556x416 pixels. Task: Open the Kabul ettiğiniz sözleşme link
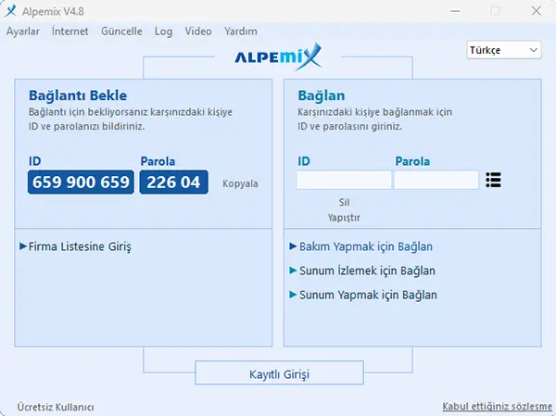click(x=497, y=406)
